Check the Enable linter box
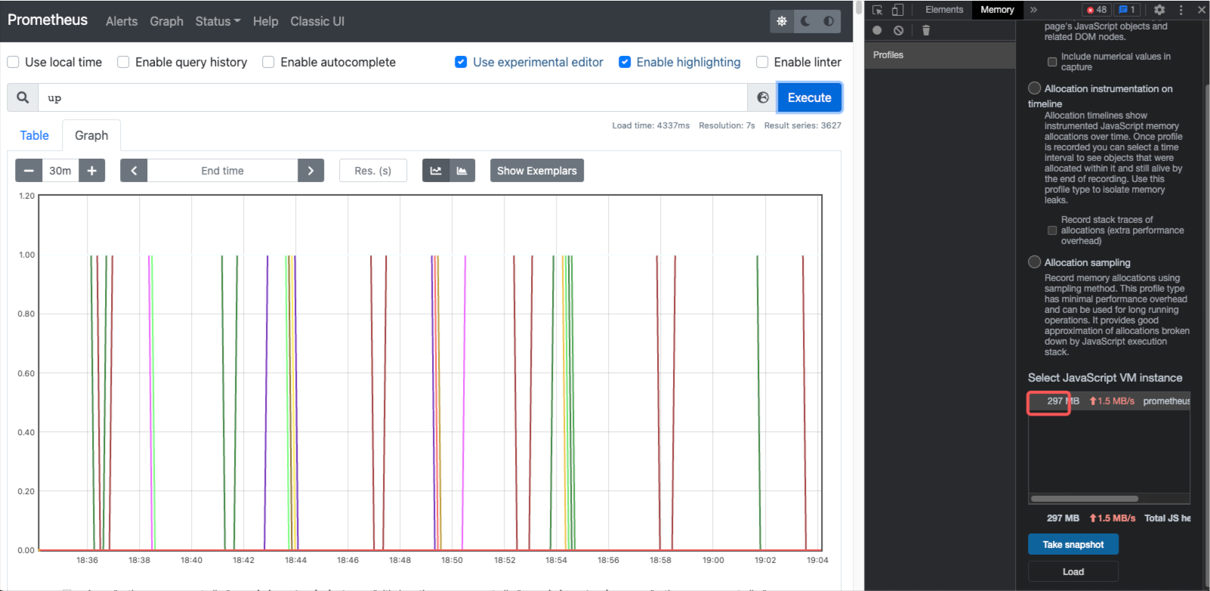Viewport: 1210px width, 591px height. (x=762, y=62)
